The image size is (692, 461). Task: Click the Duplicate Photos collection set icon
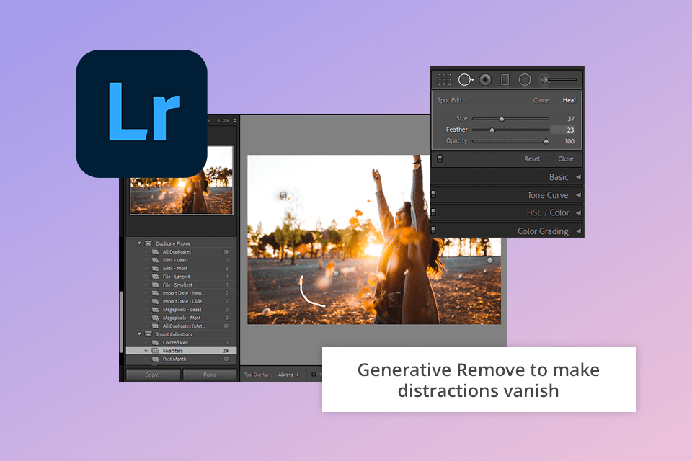(x=148, y=243)
